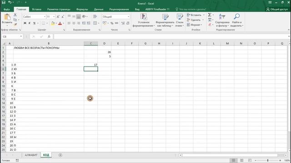Align text to top of cell
Image resolution: width=291 pixels, height=163 pixels.
pos(69,16)
